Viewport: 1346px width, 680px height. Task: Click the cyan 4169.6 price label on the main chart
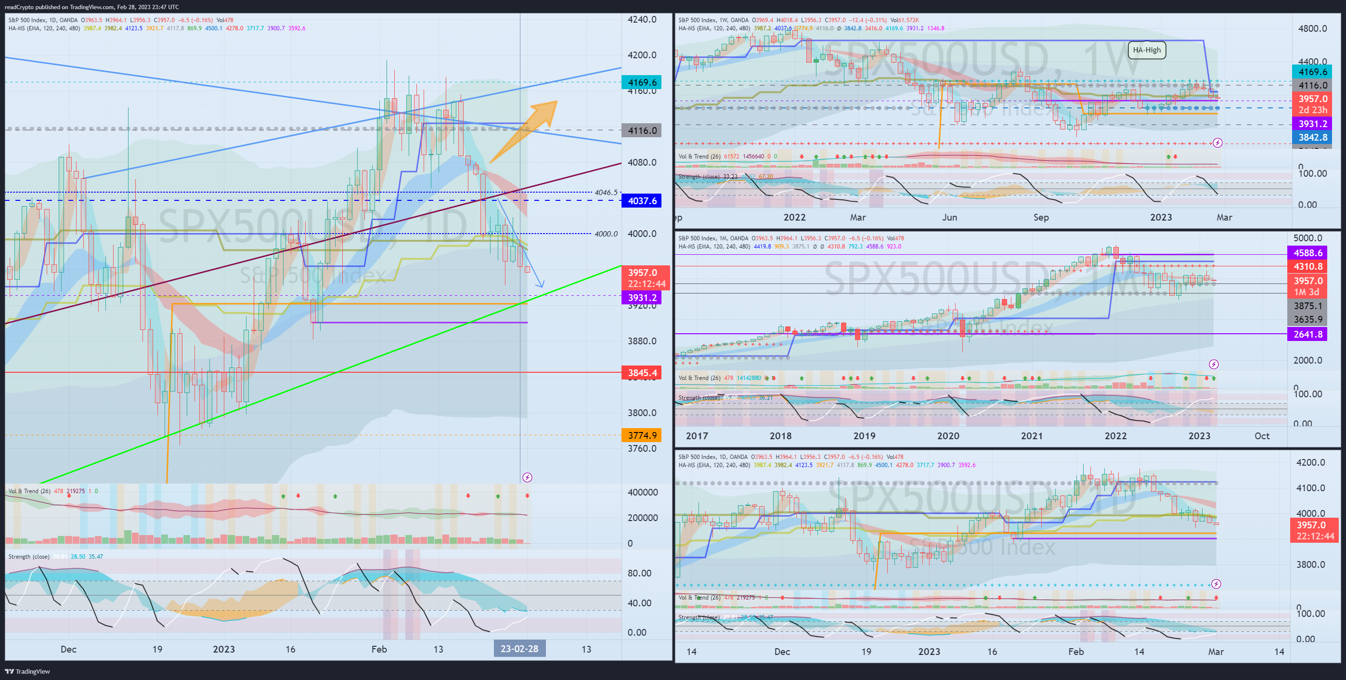pyautogui.click(x=642, y=82)
